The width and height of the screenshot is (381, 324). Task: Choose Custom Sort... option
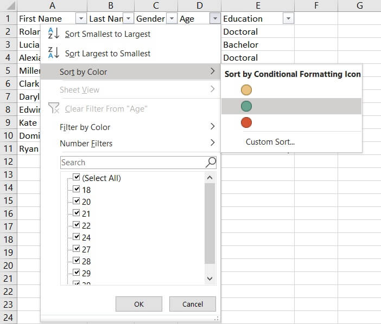click(x=270, y=142)
